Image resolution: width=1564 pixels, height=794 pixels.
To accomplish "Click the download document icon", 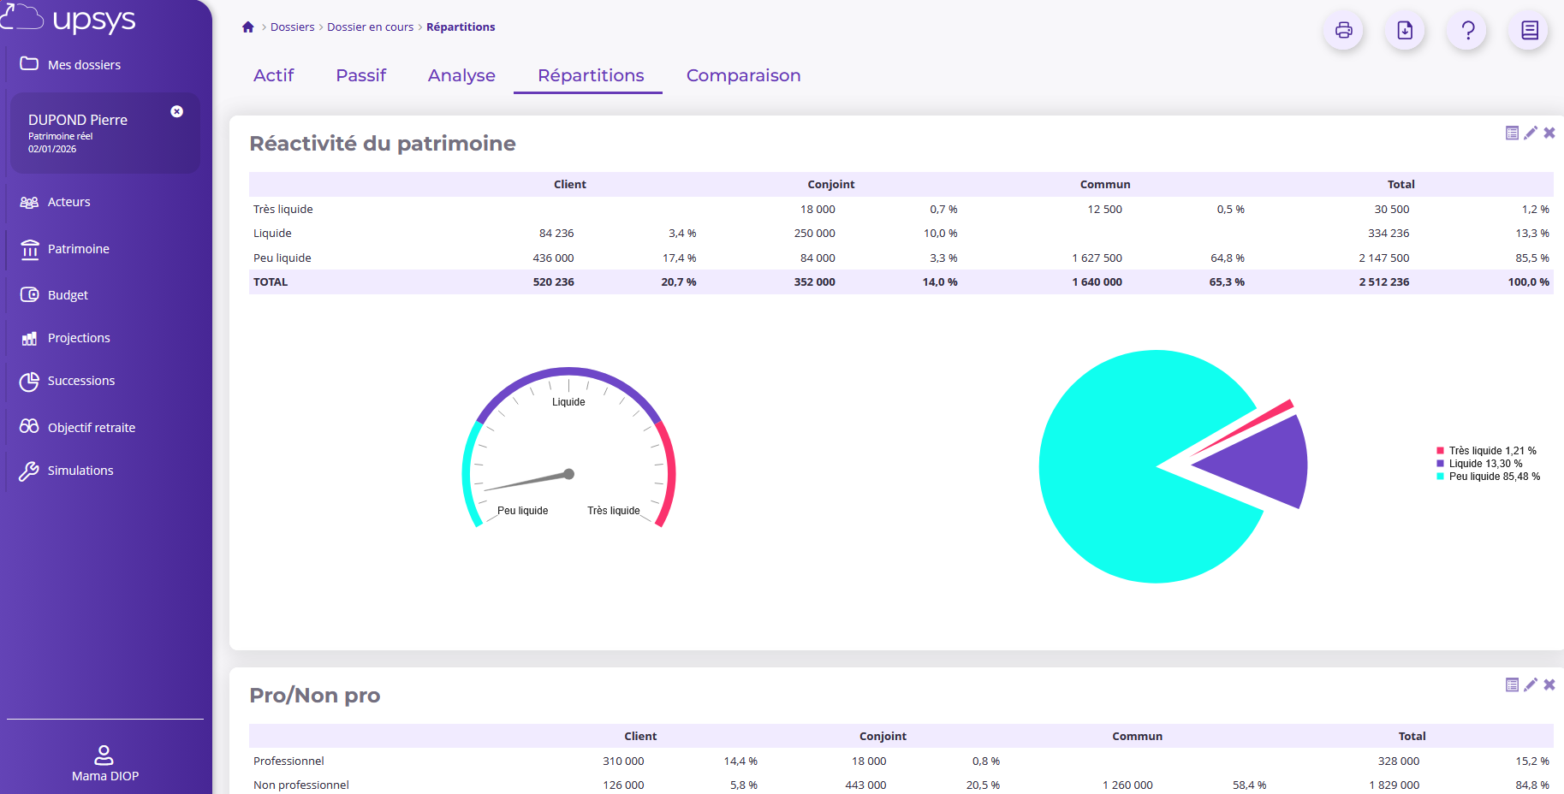I will pyautogui.click(x=1405, y=31).
